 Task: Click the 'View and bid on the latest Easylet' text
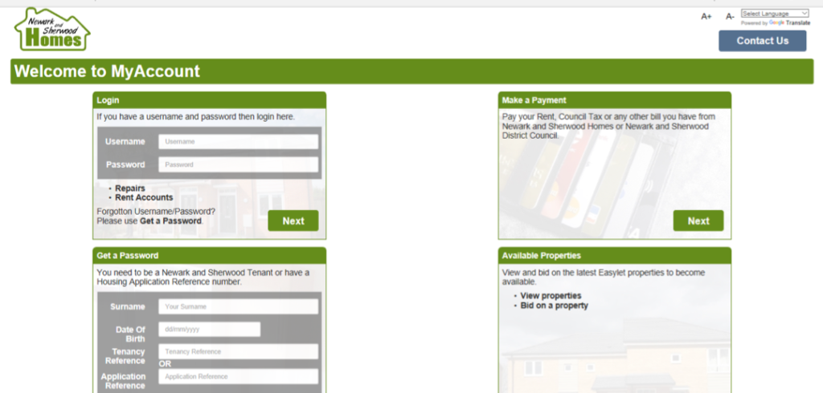click(x=604, y=278)
